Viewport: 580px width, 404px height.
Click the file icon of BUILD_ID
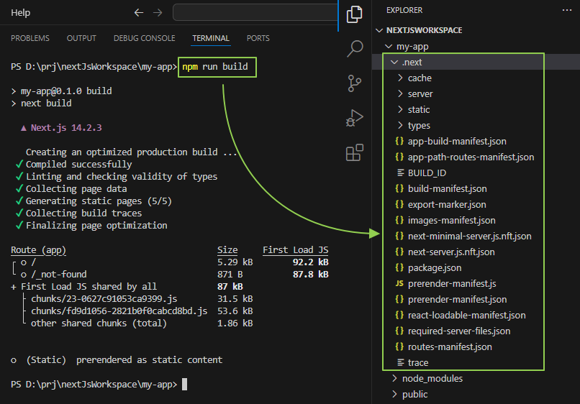400,173
